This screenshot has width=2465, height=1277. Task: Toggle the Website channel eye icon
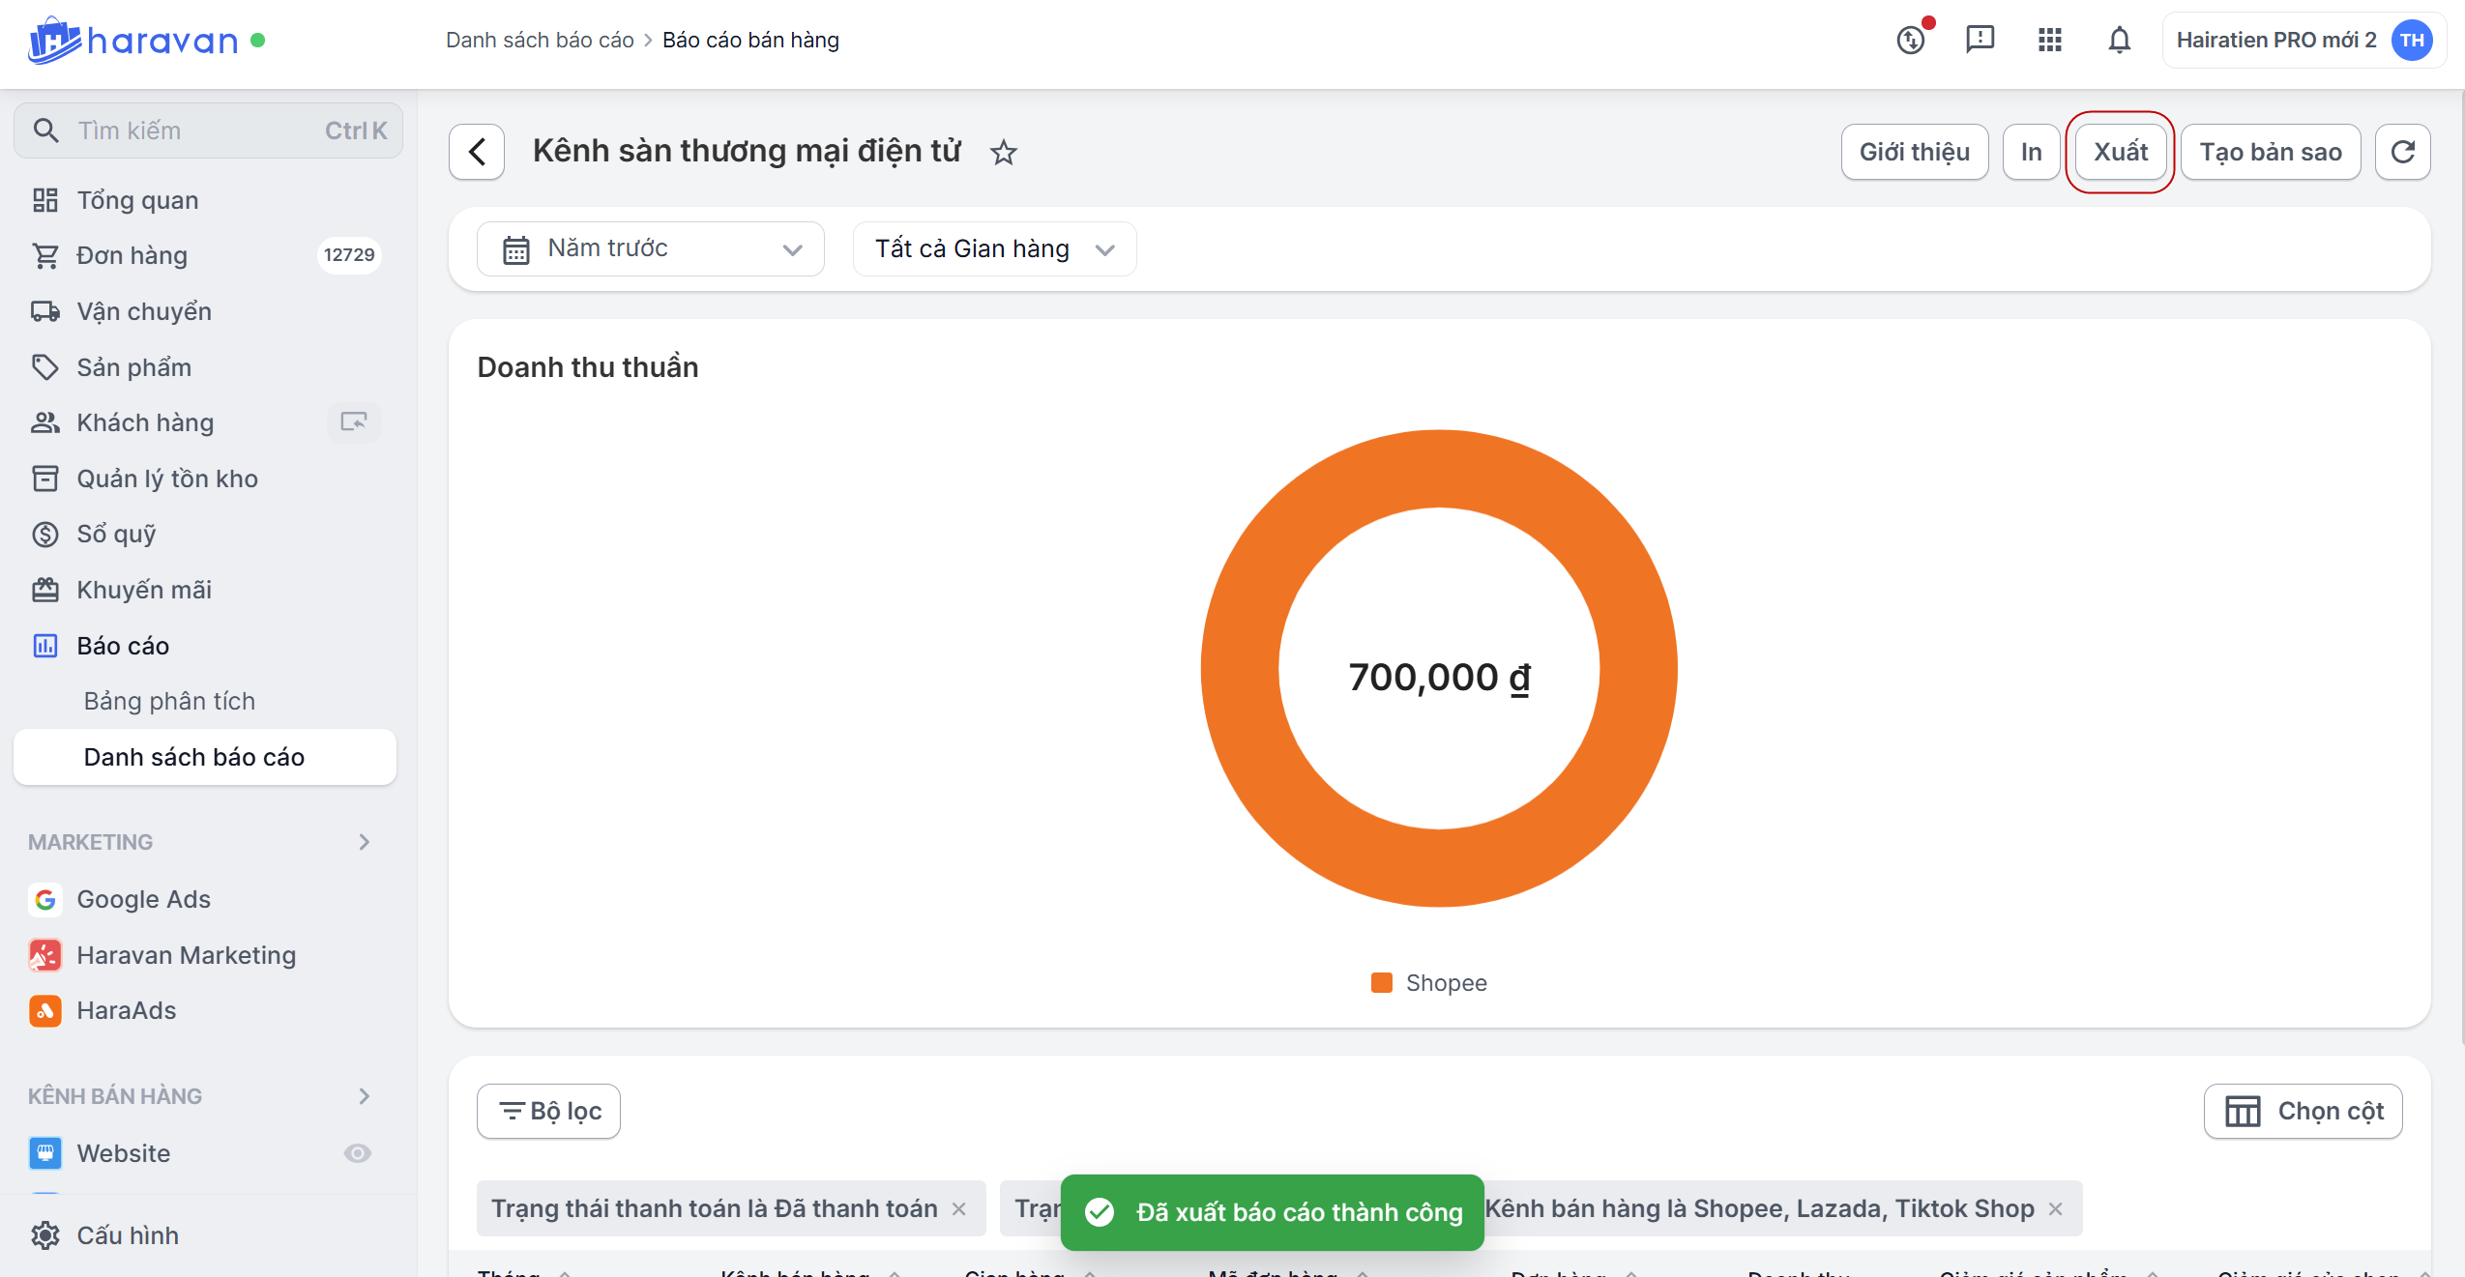pyautogui.click(x=357, y=1153)
